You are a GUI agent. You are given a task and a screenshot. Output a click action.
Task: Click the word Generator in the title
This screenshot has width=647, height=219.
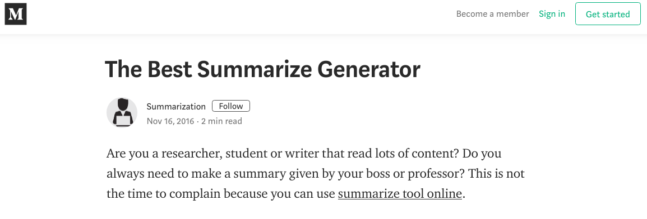[x=368, y=69]
